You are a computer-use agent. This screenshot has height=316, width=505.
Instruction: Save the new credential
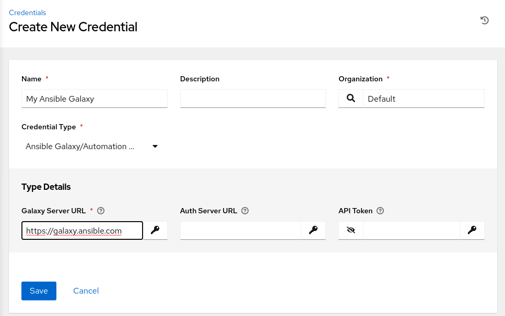click(39, 291)
